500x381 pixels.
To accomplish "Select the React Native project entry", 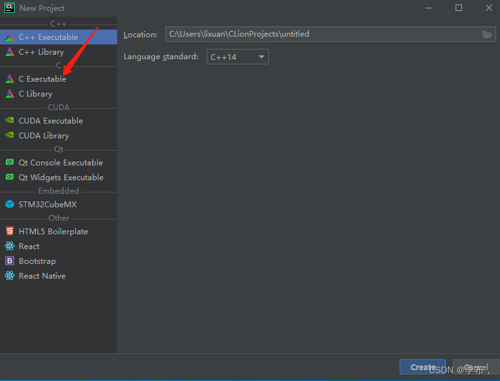I will tap(59, 276).
